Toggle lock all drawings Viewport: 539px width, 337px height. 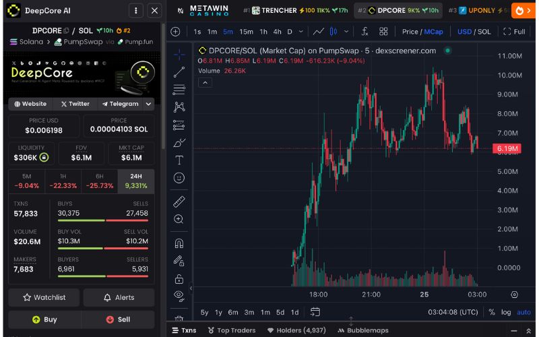[x=179, y=278]
